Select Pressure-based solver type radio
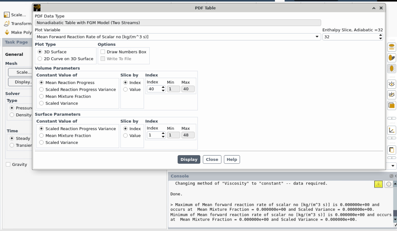 pos(12,108)
